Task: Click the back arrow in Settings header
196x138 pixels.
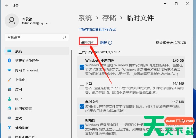Action: (7, 6)
